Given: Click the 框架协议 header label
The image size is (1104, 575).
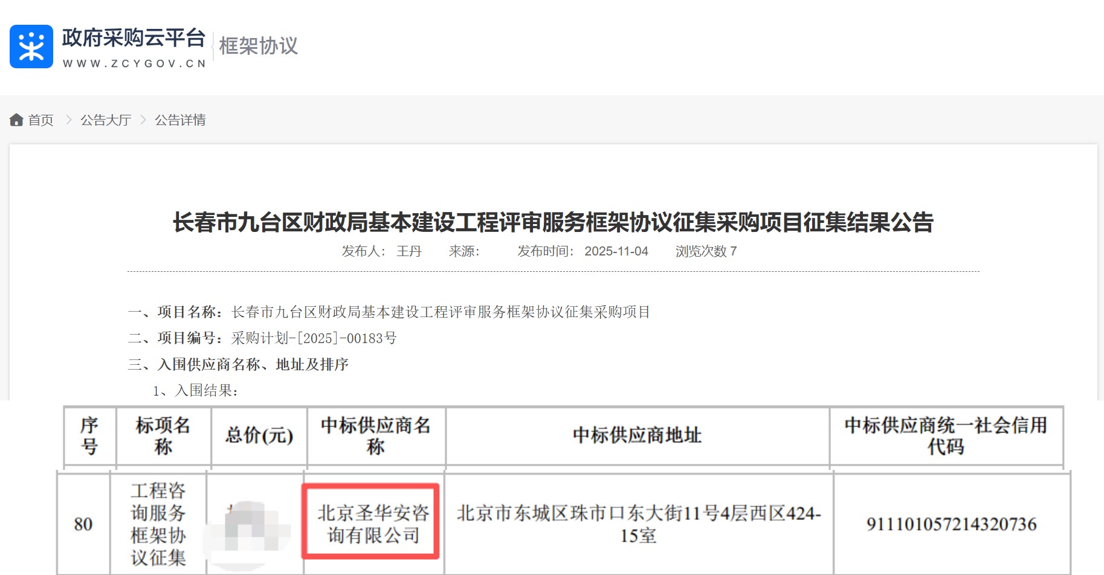Looking at the screenshot, I should 258,46.
